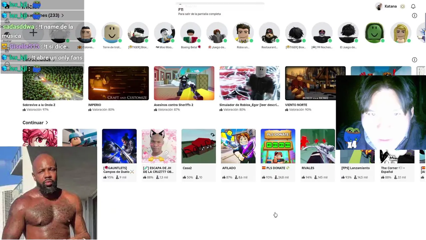Click the Valoración 97% rating text
426x240 pixels.
(x=37, y=110)
